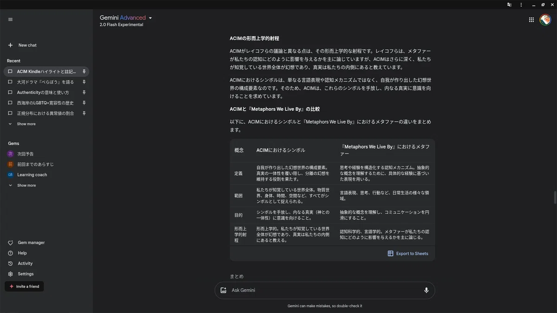The height and width of the screenshot is (313, 557).
Task: Click the 目的 row label in table
Action: pos(239,215)
